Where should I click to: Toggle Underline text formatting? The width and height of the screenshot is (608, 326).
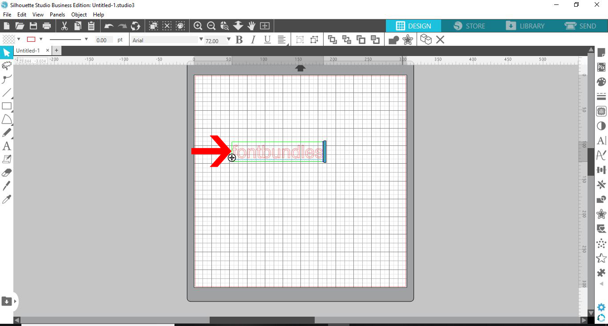click(x=268, y=40)
